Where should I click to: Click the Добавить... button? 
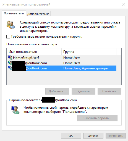point(57,91)
